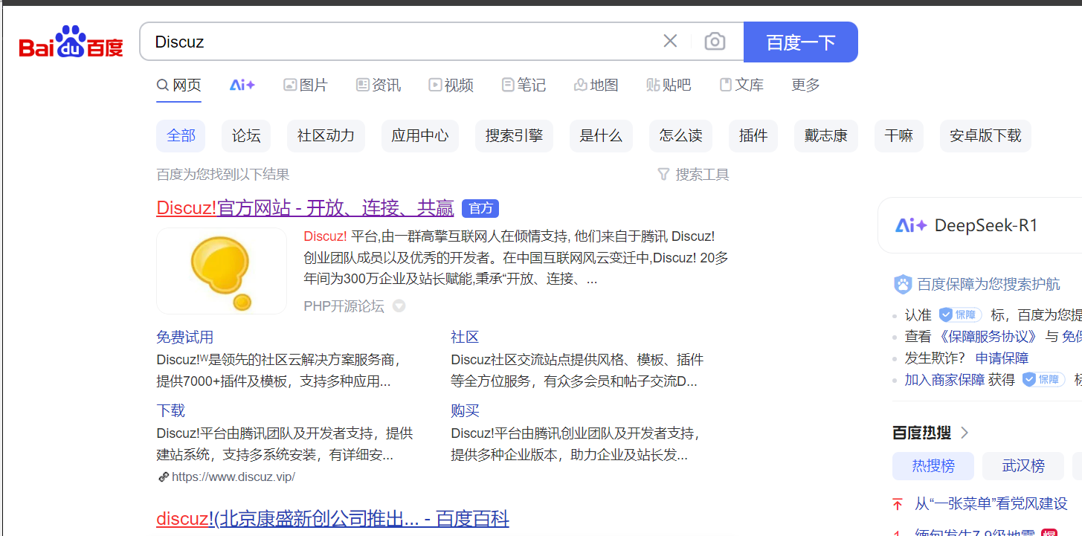Click the 加入商家保障 link
The image size is (1082, 536).
[944, 380]
